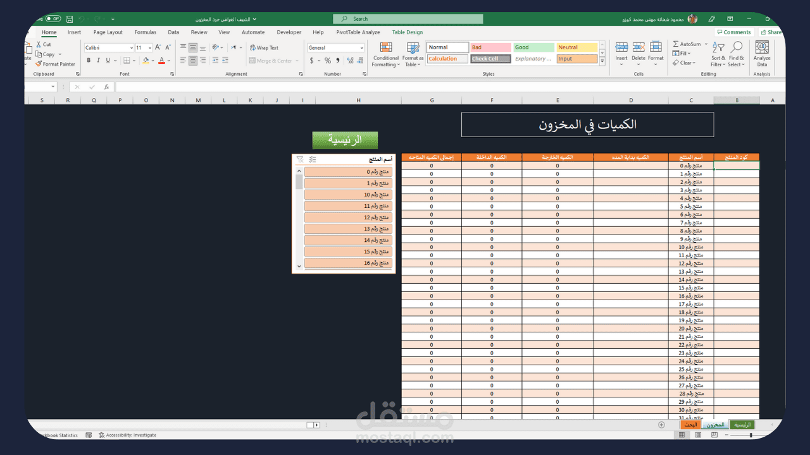Apply the Fill Color bucket

(x=146, y=61)
